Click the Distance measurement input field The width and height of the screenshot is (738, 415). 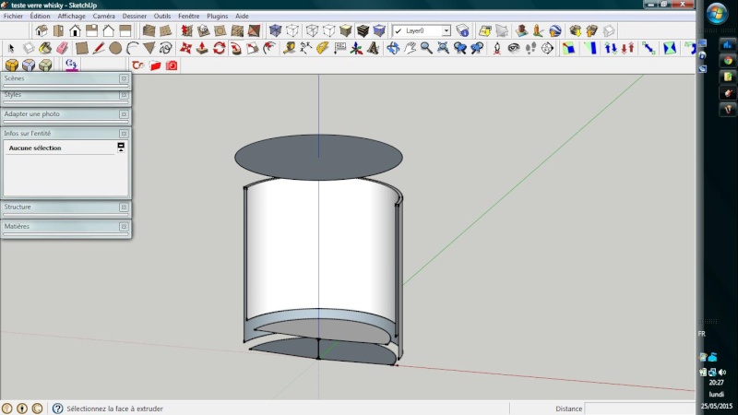(639, 409)
